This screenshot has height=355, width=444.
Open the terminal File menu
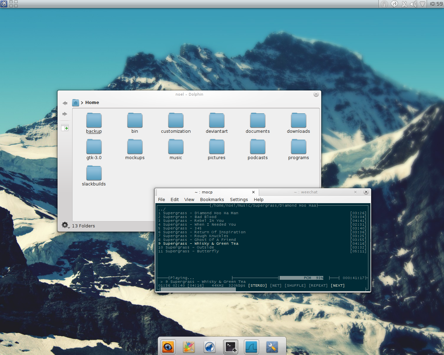click(x=162, y=200)
